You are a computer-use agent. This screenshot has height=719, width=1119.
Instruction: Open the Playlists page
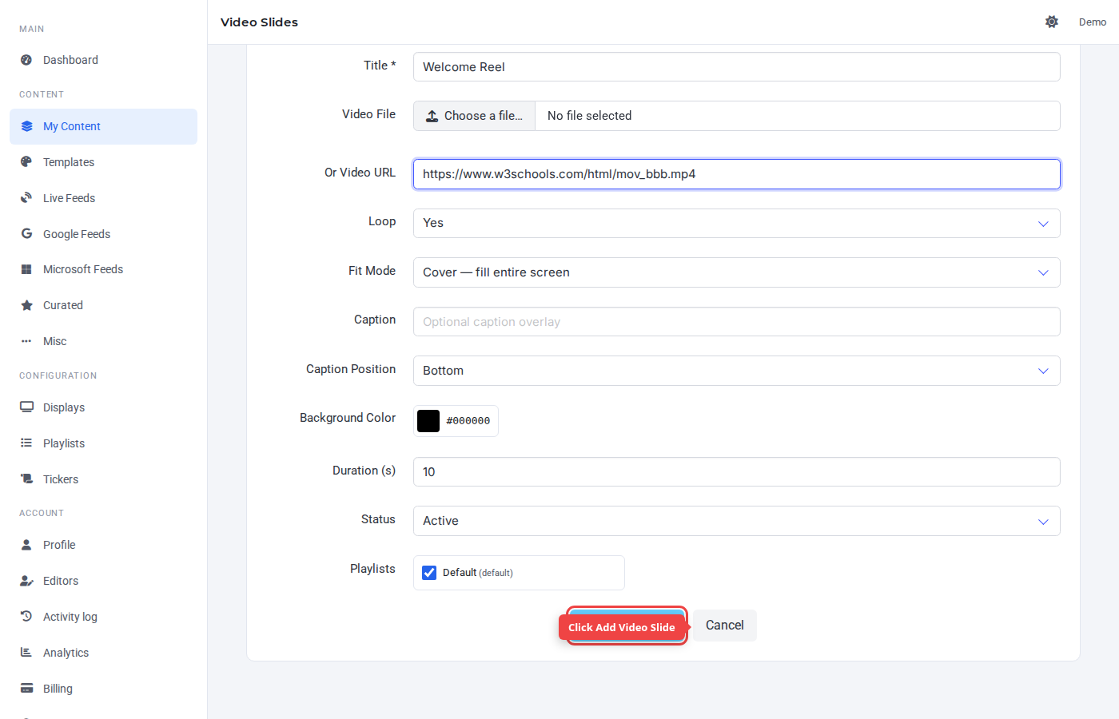pos(103,443)
